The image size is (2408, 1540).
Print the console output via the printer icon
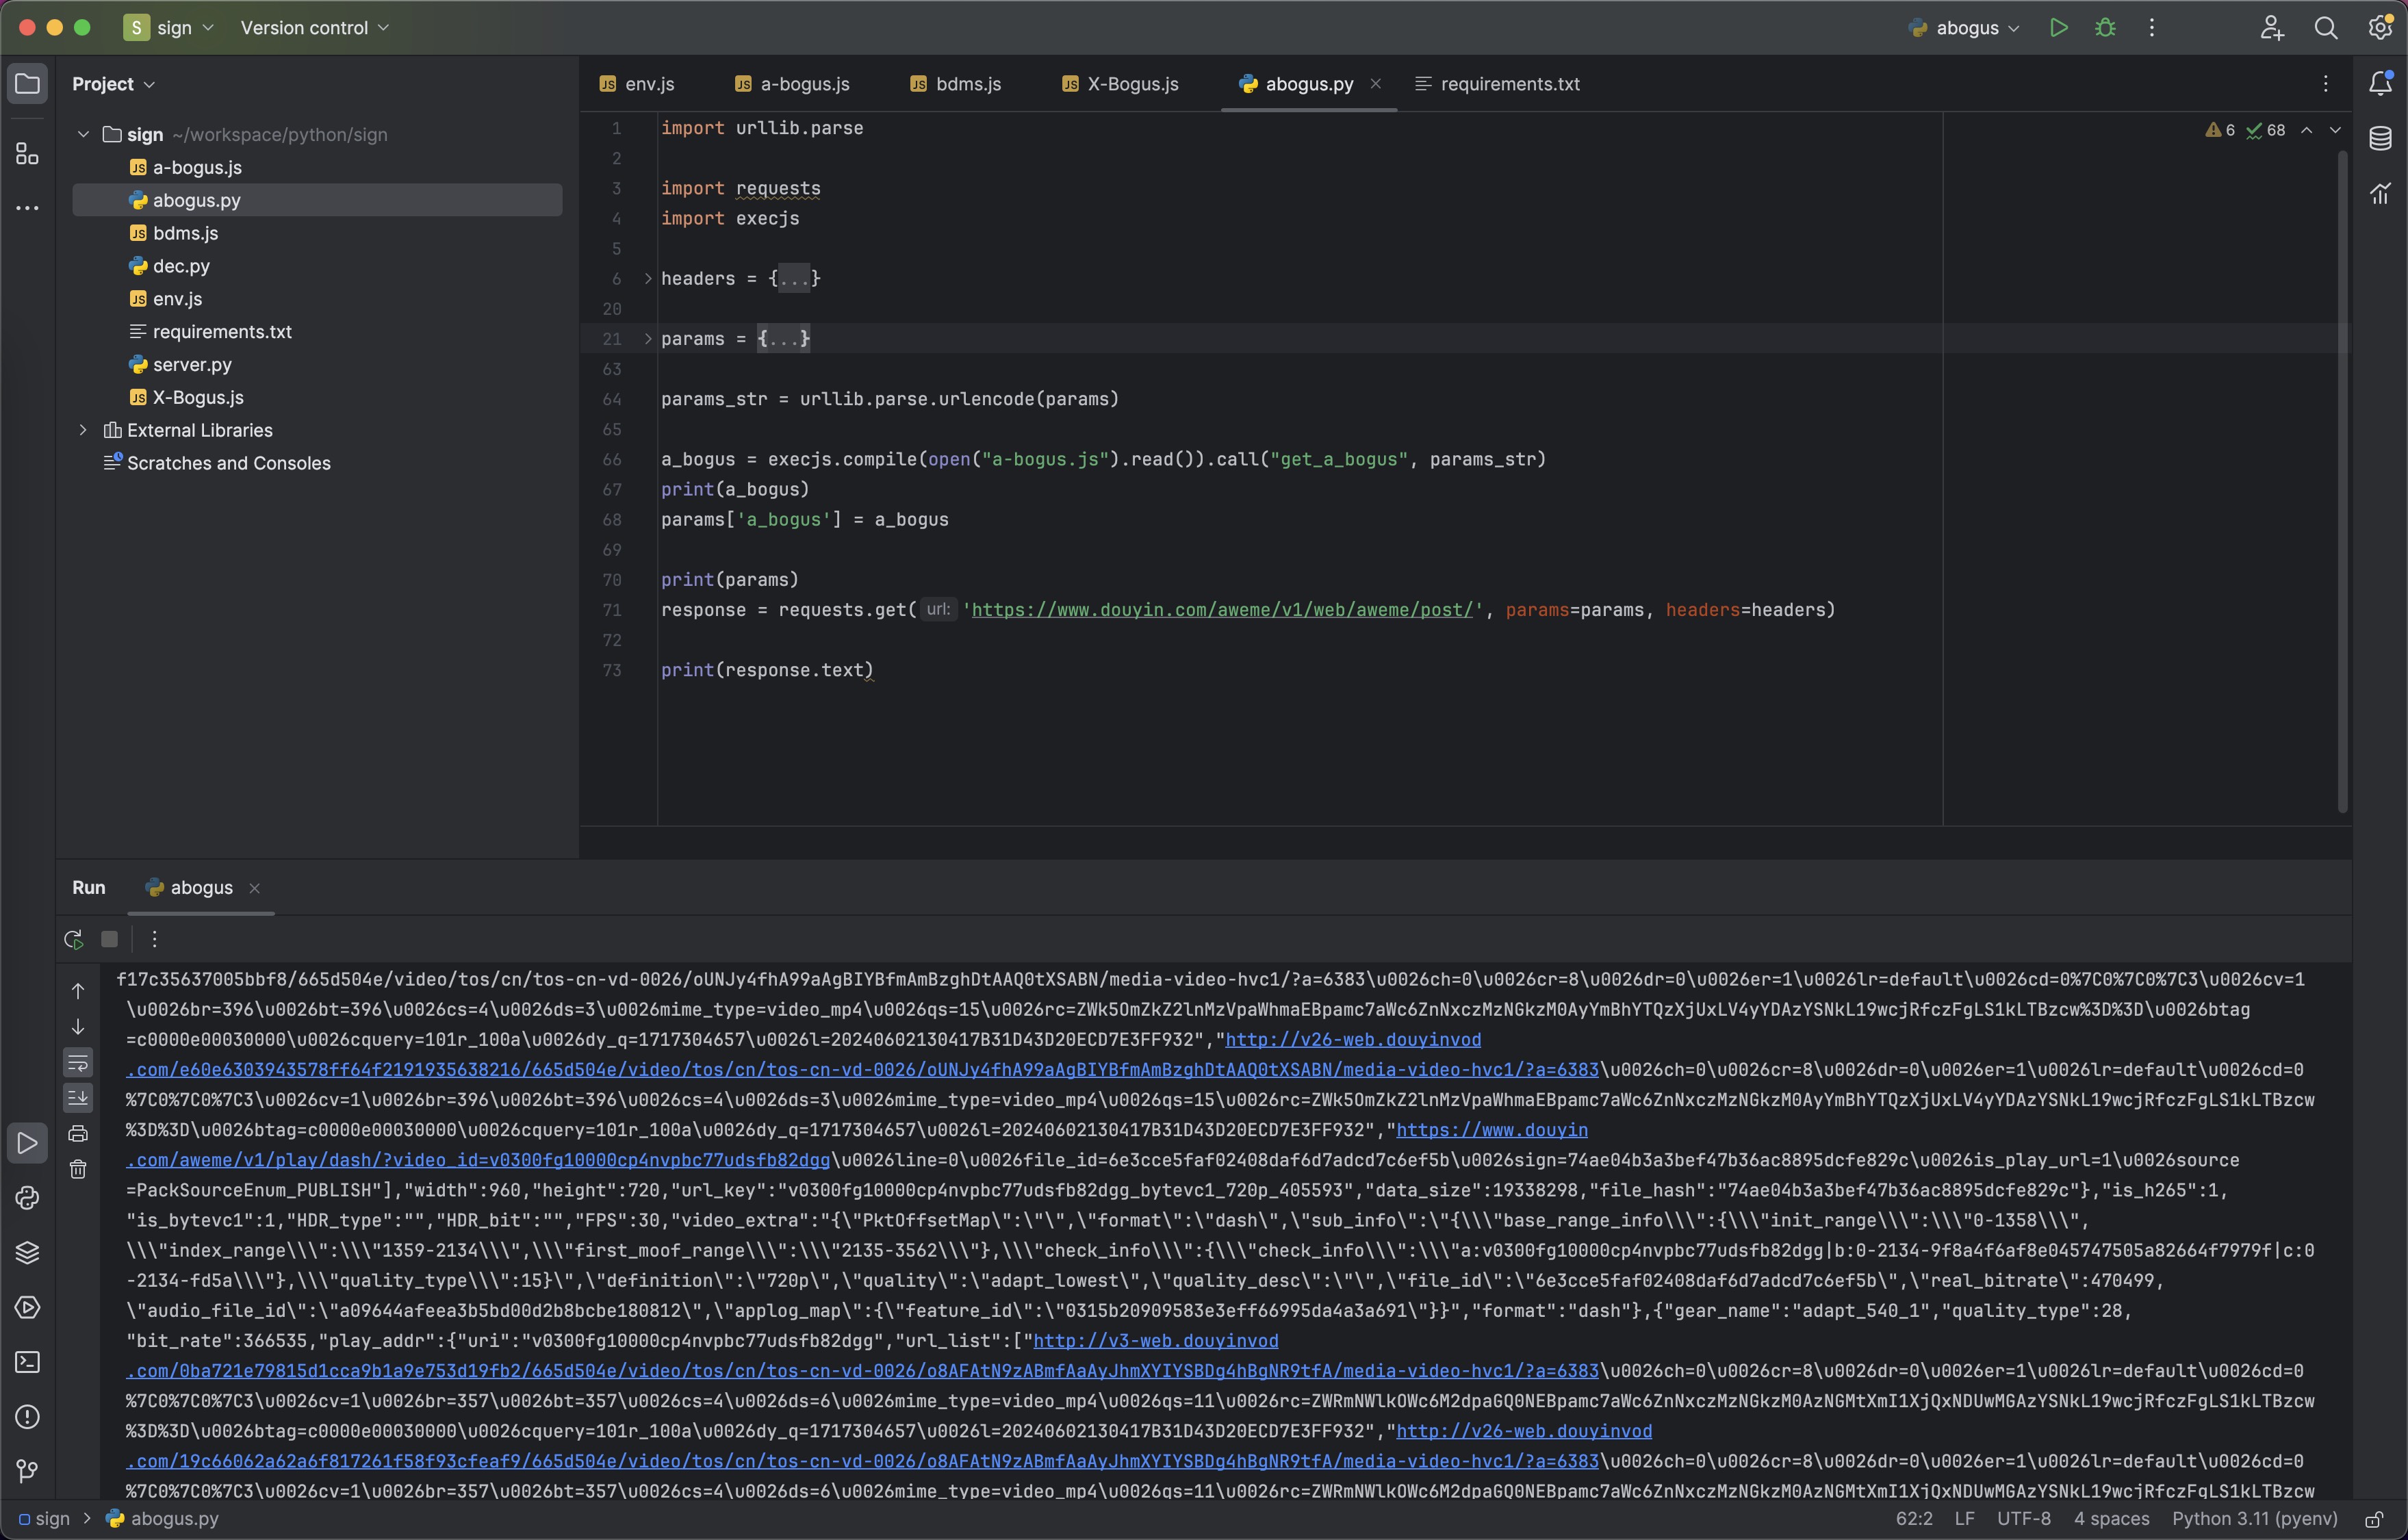click(x=78, y=1134)
